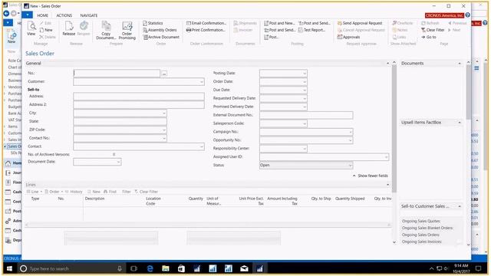Collapse the Documents FactBox
Viewport: 491px width, 276px height.
460,64
